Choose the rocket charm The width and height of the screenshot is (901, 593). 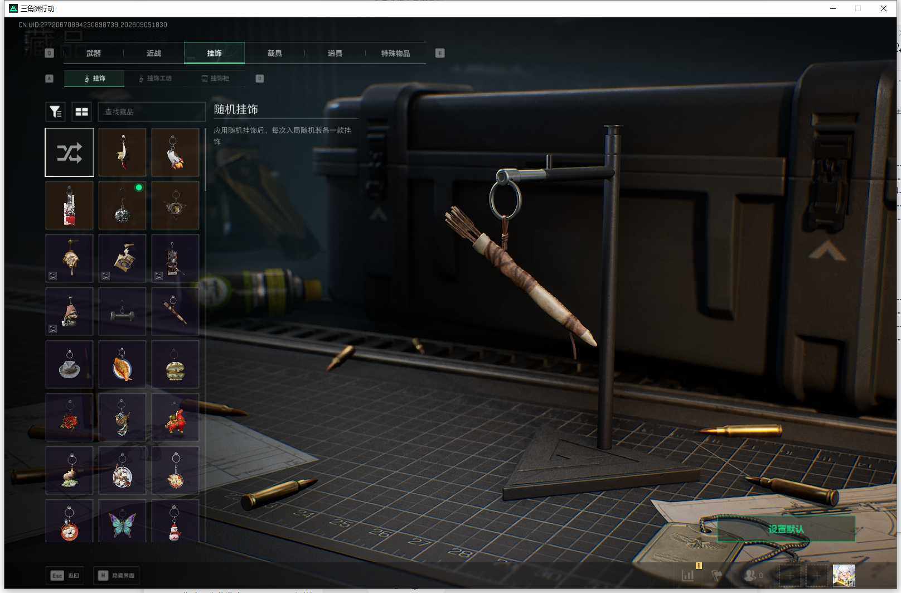point(176,152)
